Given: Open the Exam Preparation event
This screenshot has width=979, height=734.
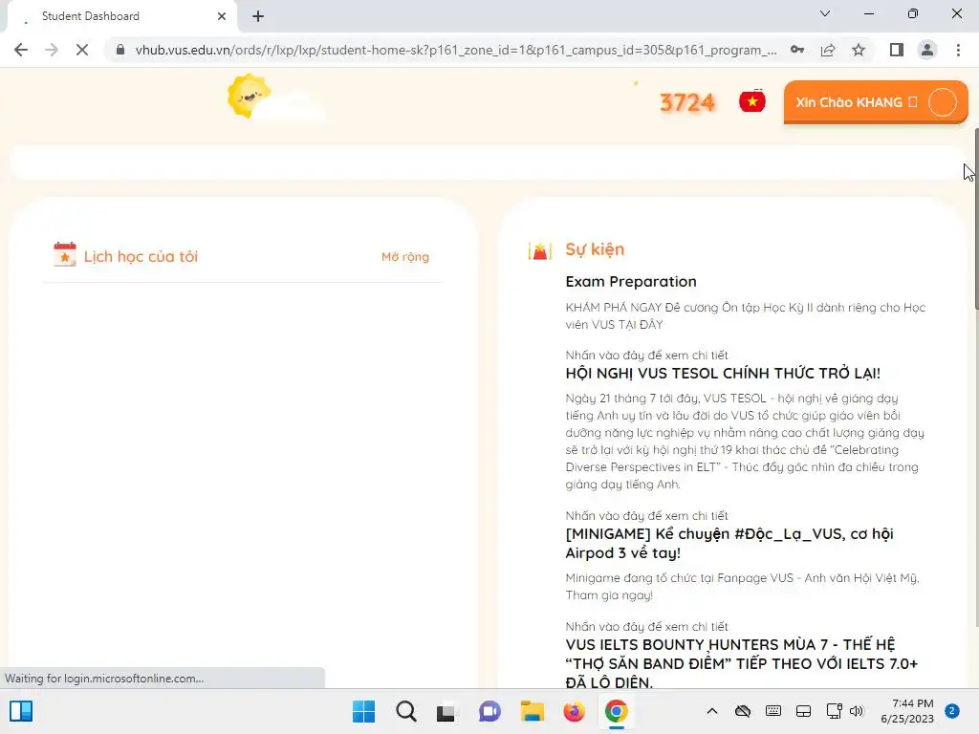Looking at the screenshot, I should pyautogui.click(x=631, y=282).
